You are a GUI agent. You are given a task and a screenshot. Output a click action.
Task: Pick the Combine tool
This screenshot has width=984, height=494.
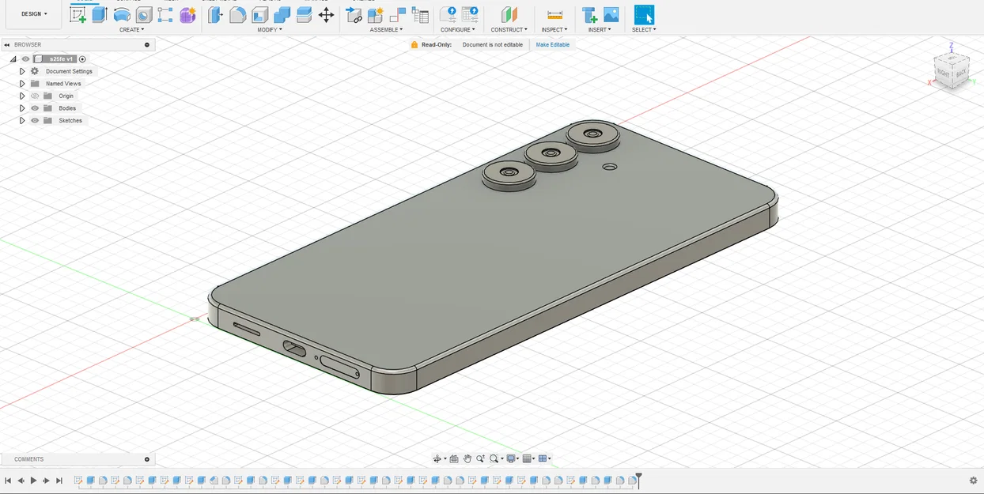(x=282, y=14)
